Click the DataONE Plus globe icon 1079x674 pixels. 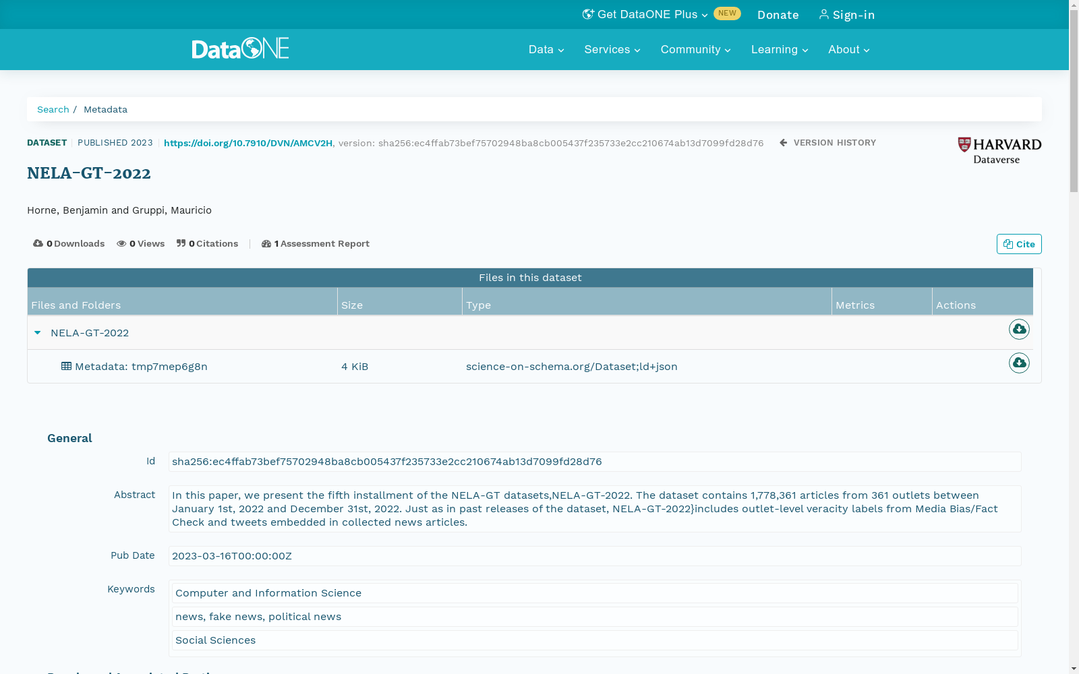click(x=588, y=14)
